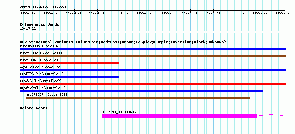
Task: Click the Cytogenetic Bands track heading
Action: tap(39, 24)
